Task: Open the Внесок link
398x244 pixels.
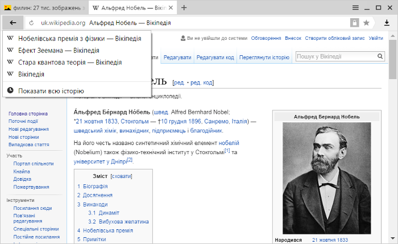Action: (x=293, y=38)
